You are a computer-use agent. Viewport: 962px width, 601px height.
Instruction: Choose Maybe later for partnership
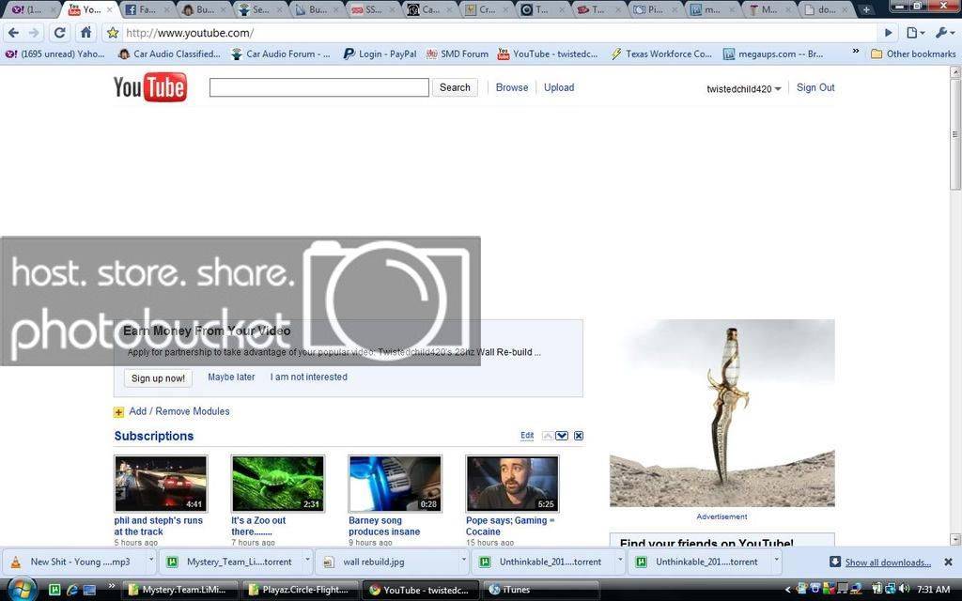click(x=231, y=378)
